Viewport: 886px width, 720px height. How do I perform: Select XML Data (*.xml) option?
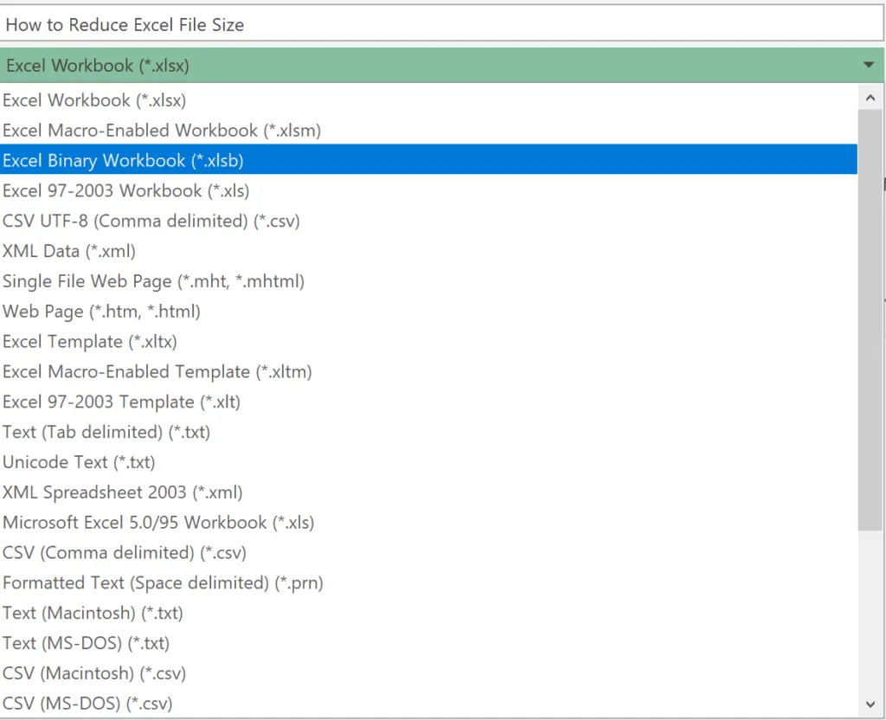point(429,251)
